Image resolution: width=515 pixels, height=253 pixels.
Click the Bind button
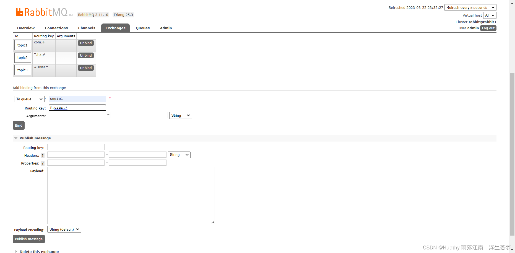(19, 125)
